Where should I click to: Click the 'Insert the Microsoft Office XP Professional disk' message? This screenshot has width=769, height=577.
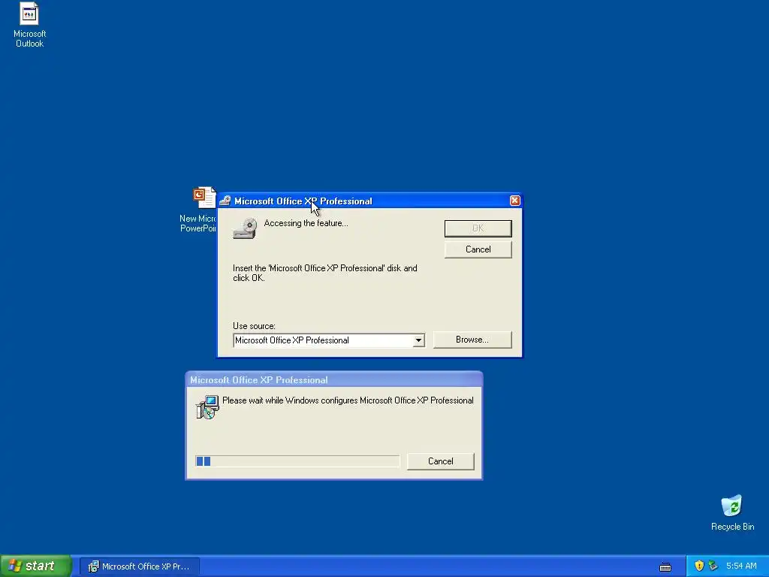tap(325, 273)
